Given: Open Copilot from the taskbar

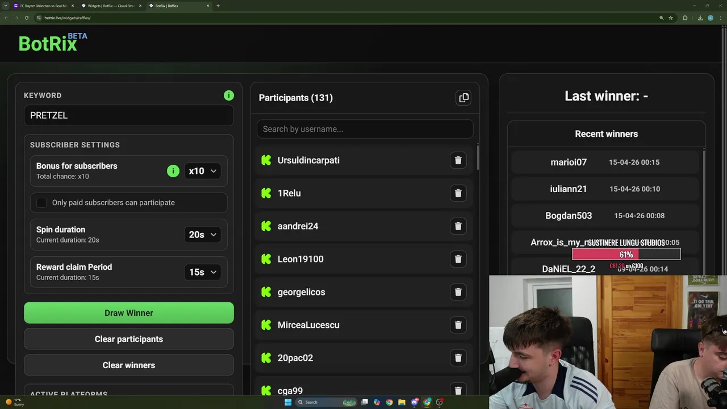Looking at the screenshot, I should coord(377,402).
